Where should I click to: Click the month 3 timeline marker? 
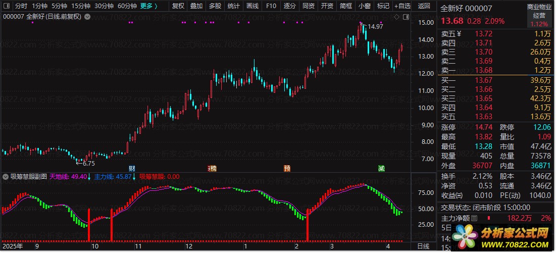coord(331,246)
